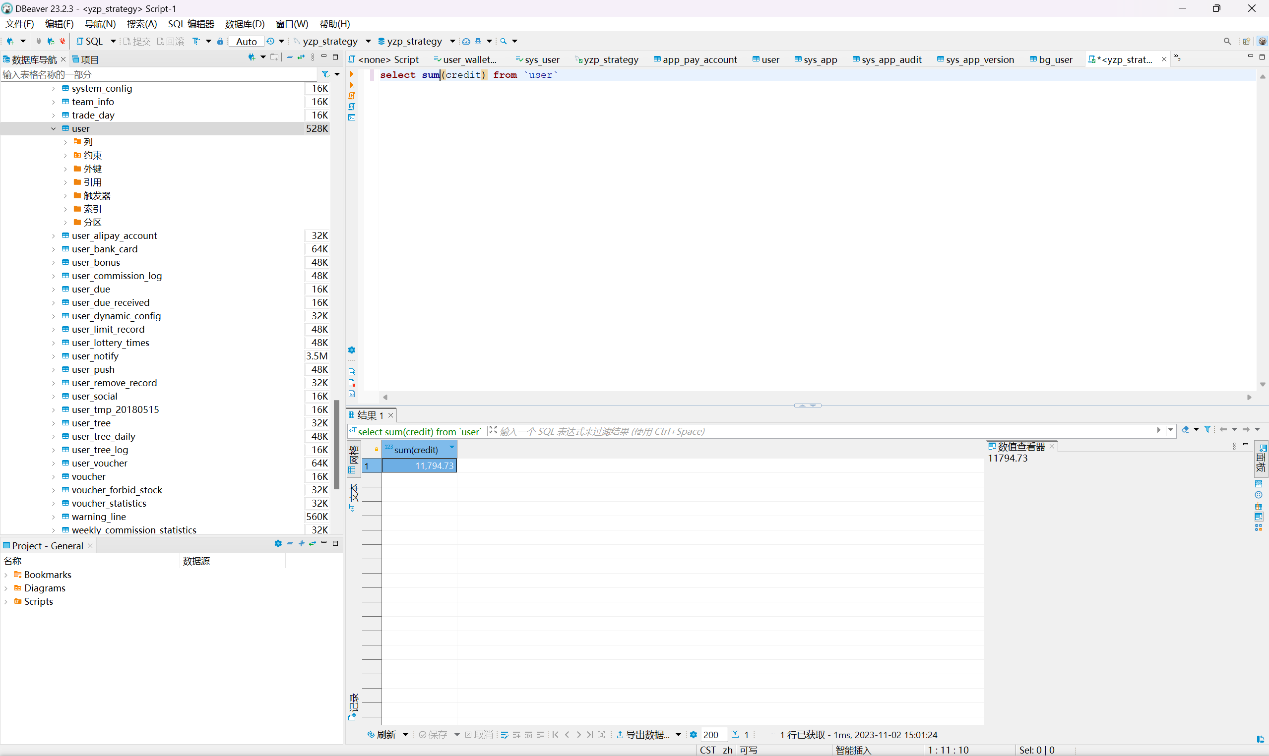Viewport: 1269px width, 756px height.
Task: Click the 刷新 refresh button
Action: pos(381,735)
